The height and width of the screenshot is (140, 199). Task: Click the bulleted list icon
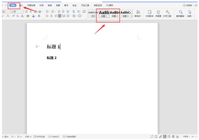click(47, 12)
